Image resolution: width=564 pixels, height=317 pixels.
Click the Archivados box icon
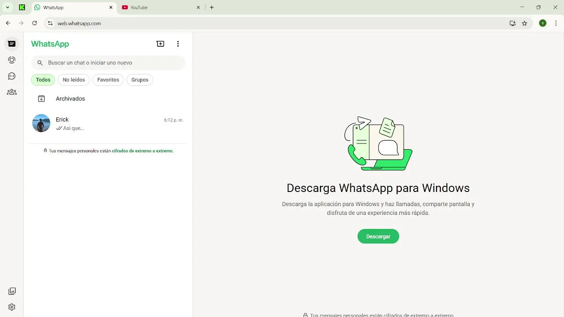pos(41,99)
